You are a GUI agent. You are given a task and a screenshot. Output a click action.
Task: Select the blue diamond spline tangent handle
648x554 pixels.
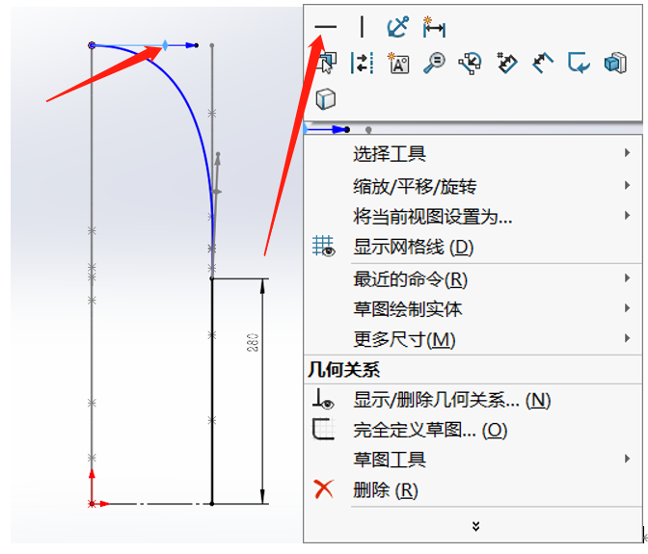pyautogui.click(x=165, y=45)
